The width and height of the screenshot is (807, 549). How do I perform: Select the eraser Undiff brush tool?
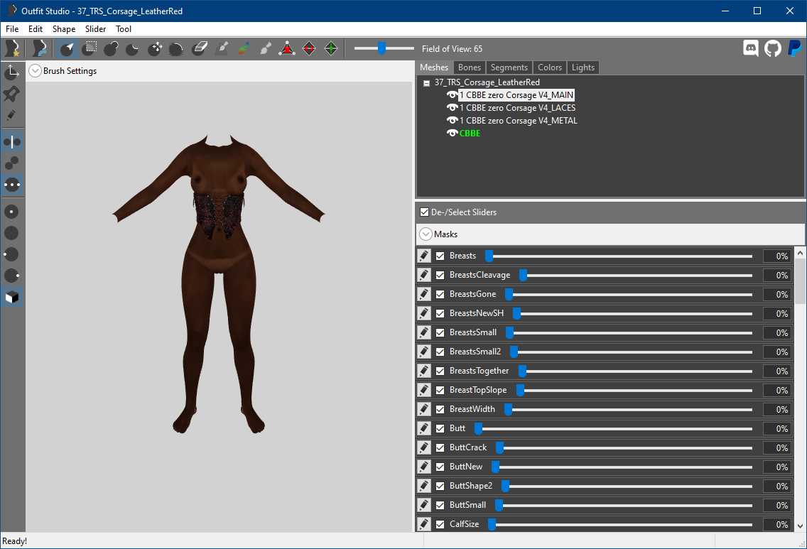pyautogui.click(x=199, y=48)
